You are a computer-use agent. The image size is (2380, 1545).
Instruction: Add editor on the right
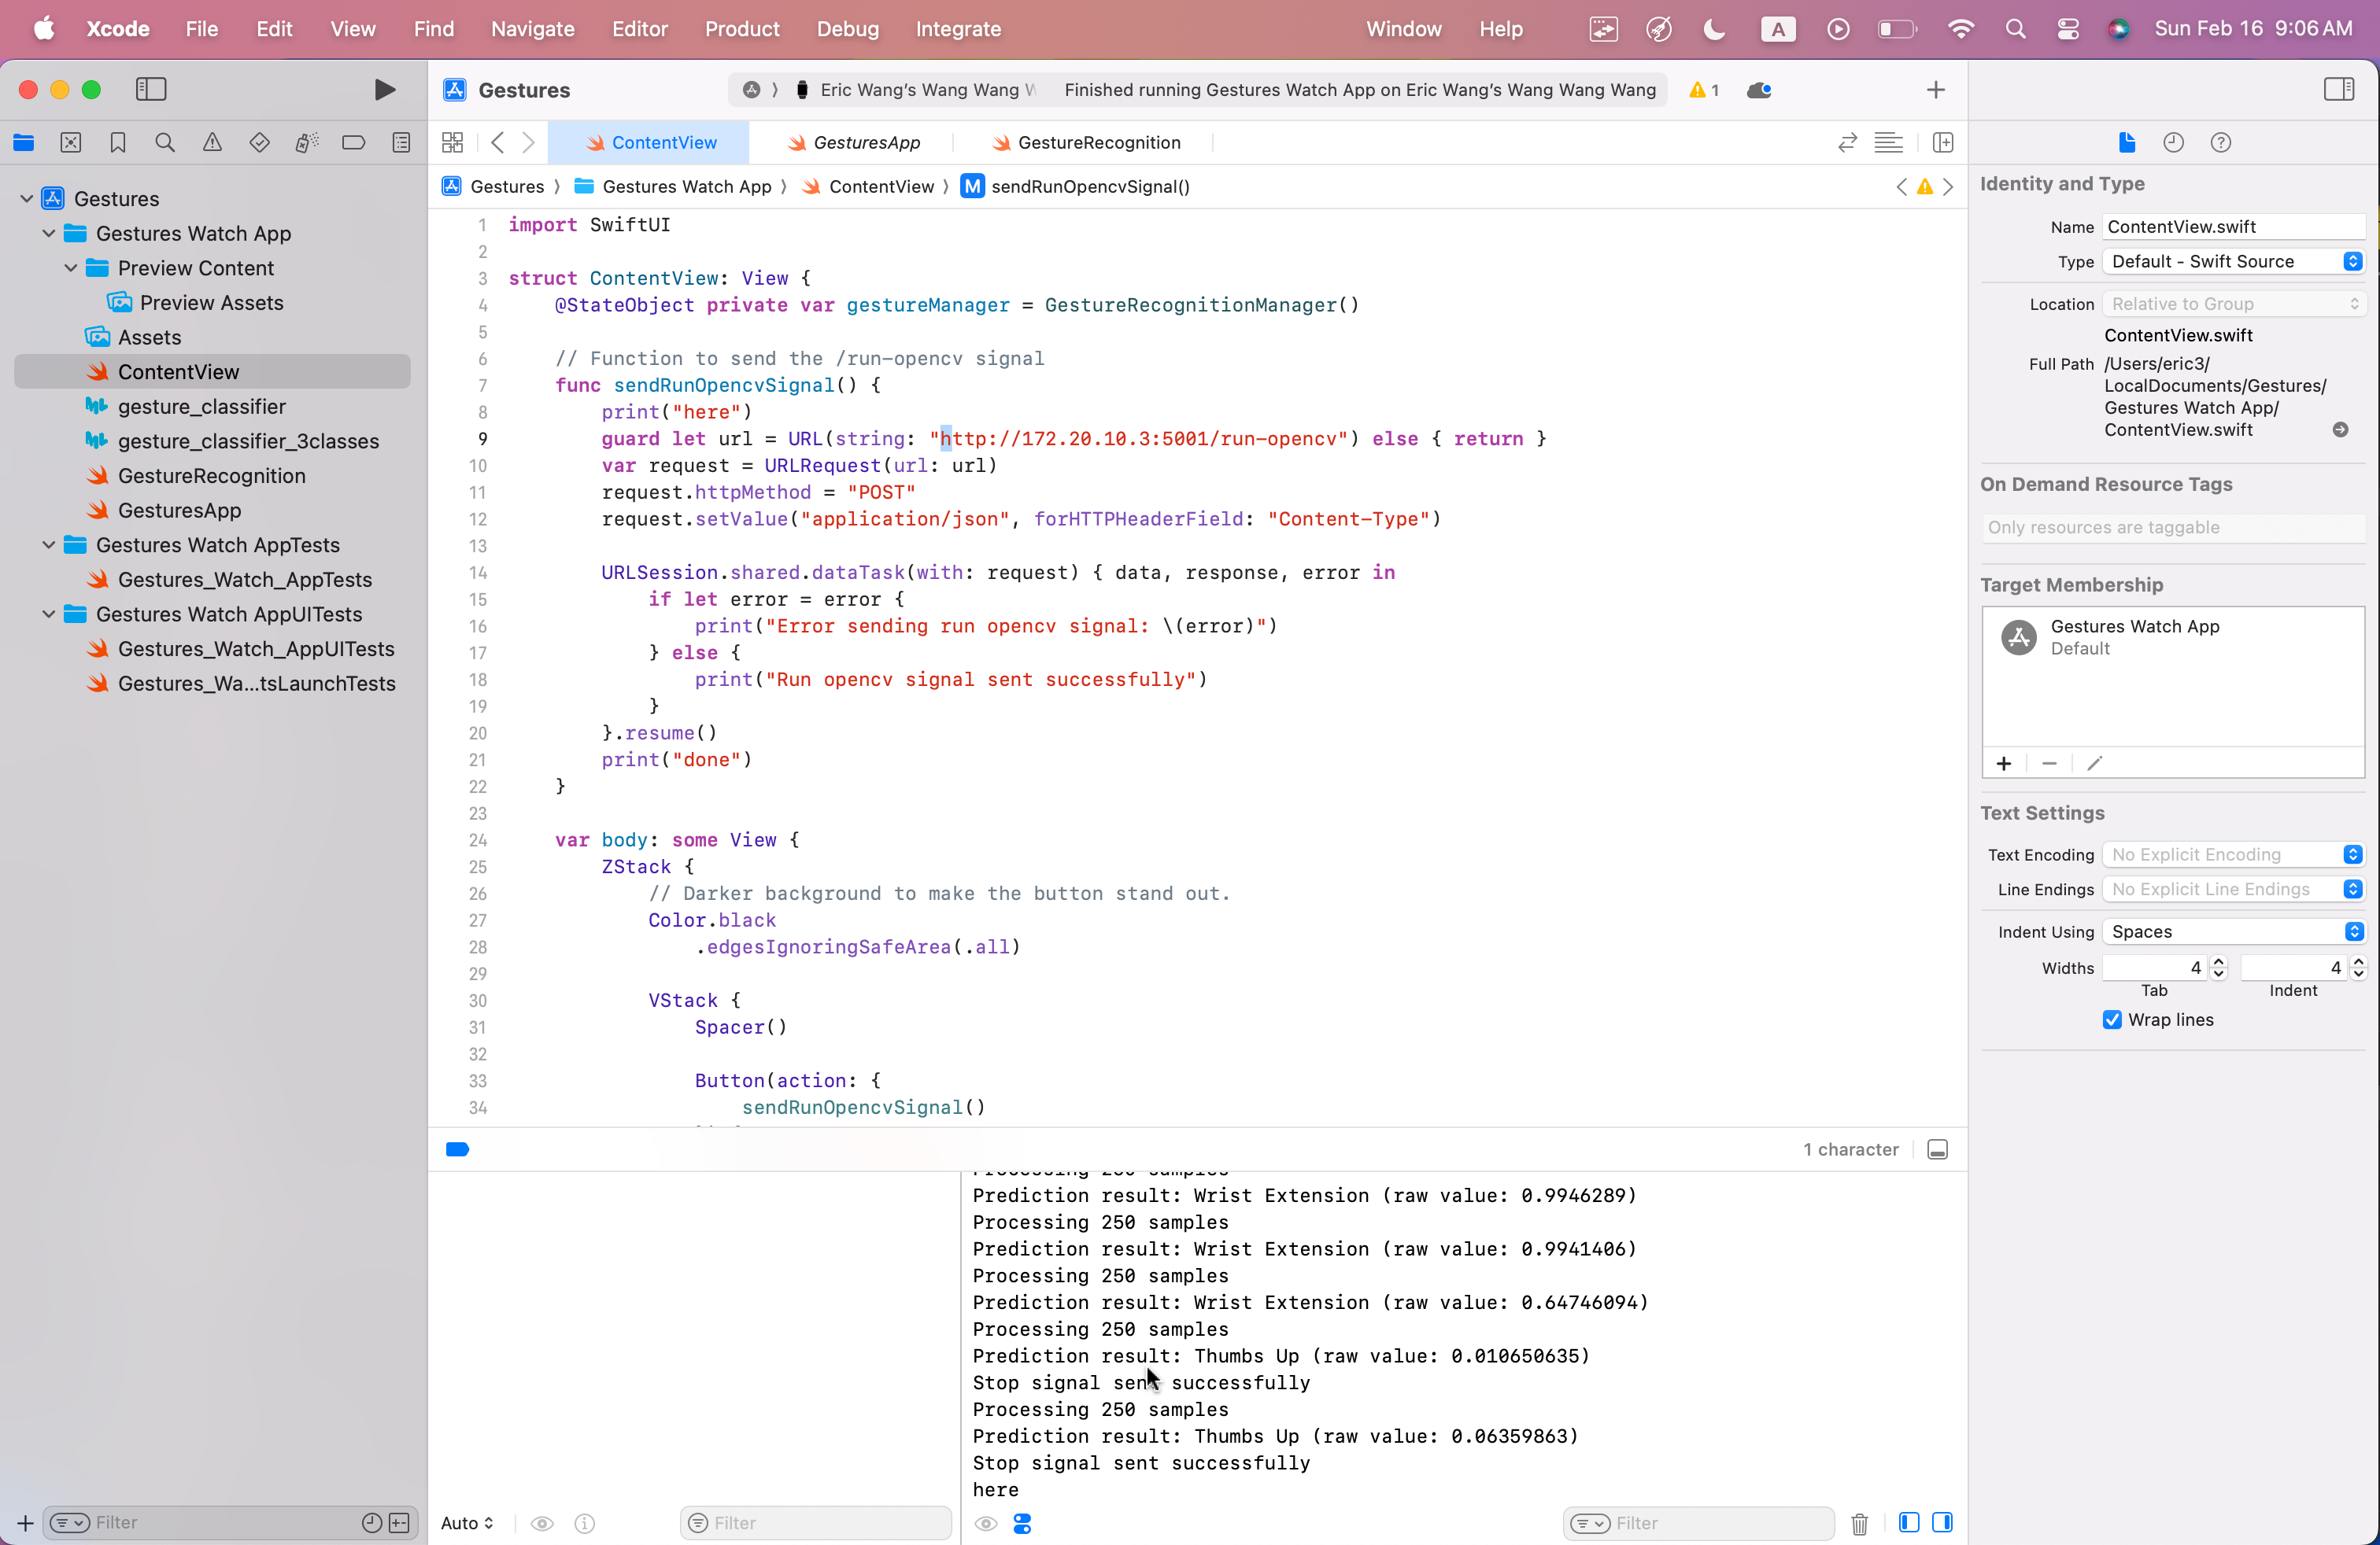[x=1942, y=143]
